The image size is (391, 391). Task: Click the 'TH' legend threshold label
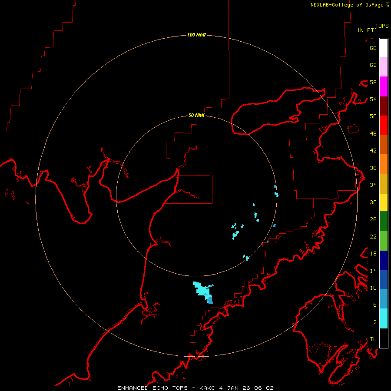point(373,339)
